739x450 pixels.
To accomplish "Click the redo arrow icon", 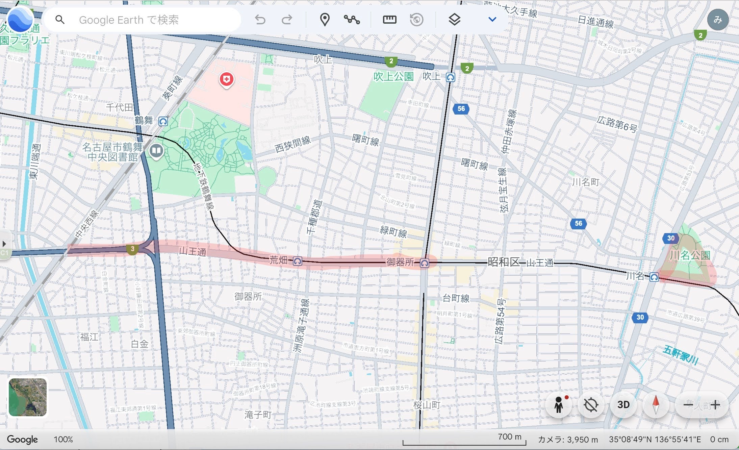I will [x=287, y=20].
